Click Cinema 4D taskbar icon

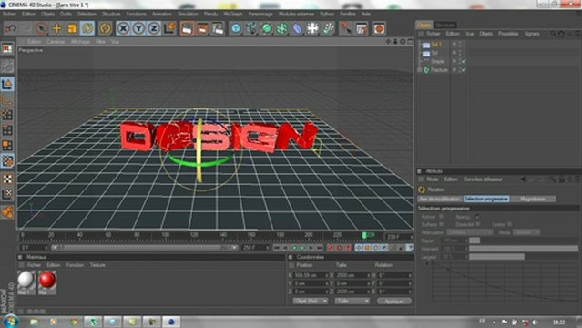click(x=171, y=322)
